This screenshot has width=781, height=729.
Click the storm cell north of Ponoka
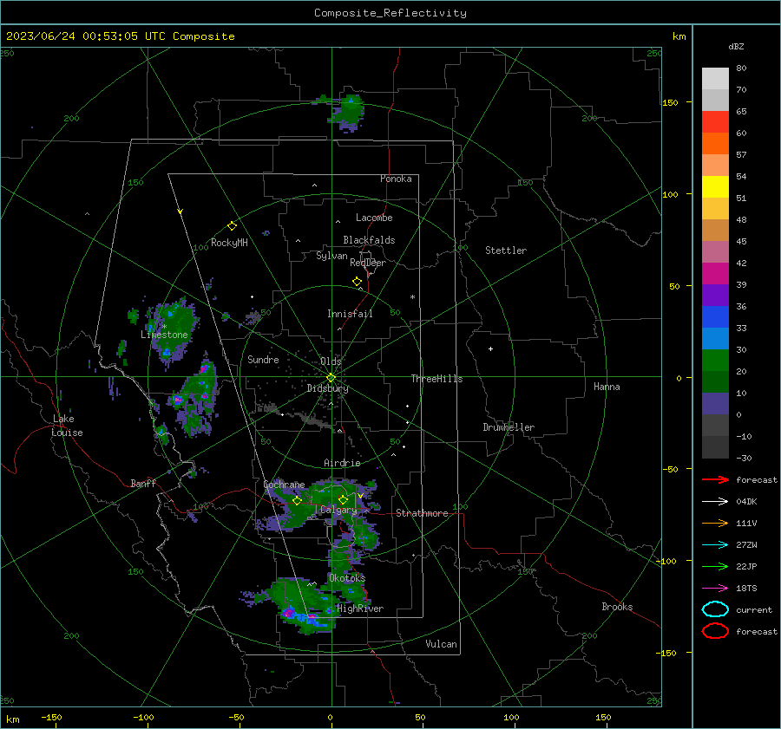click(x=349, y=113)
